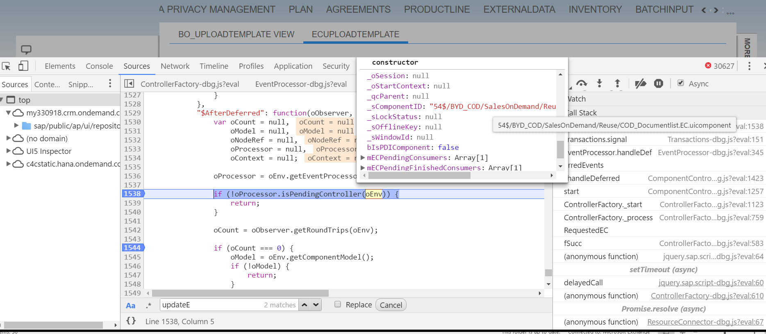Toggle the Replace checkbox

point(338,304)
